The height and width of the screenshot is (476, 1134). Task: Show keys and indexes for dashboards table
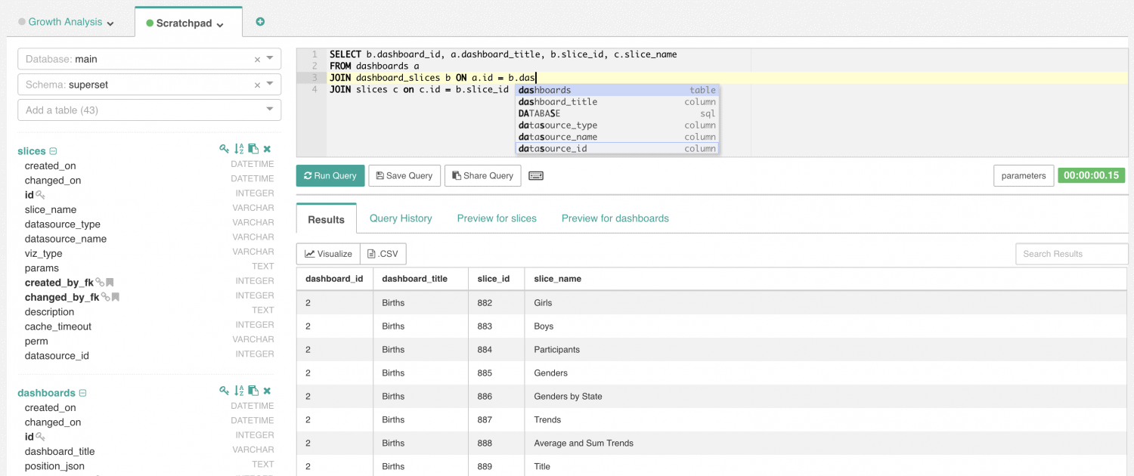click(225, 391)
